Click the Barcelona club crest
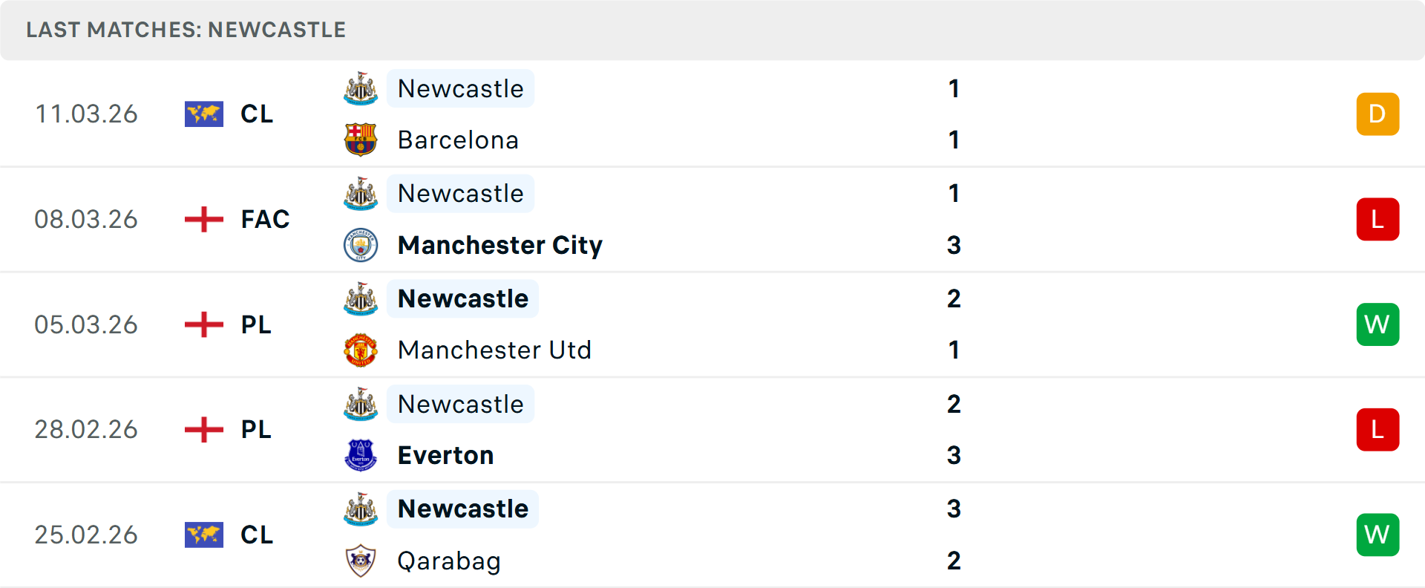Screen dimensions: 1425x588 coord(361,140)
